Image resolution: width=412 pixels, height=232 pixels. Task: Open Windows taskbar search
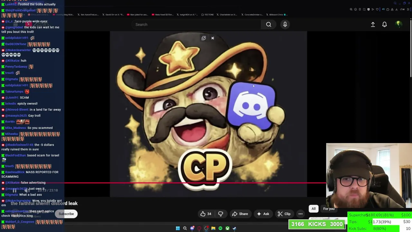(x=185, y=228)
